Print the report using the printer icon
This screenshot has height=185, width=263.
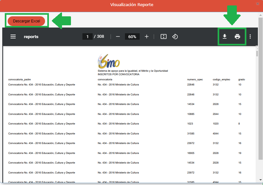[x=237, y=36]
